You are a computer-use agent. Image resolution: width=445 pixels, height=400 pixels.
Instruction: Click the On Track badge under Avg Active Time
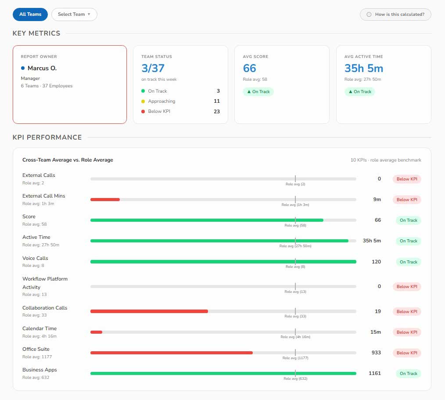(360, 91)
